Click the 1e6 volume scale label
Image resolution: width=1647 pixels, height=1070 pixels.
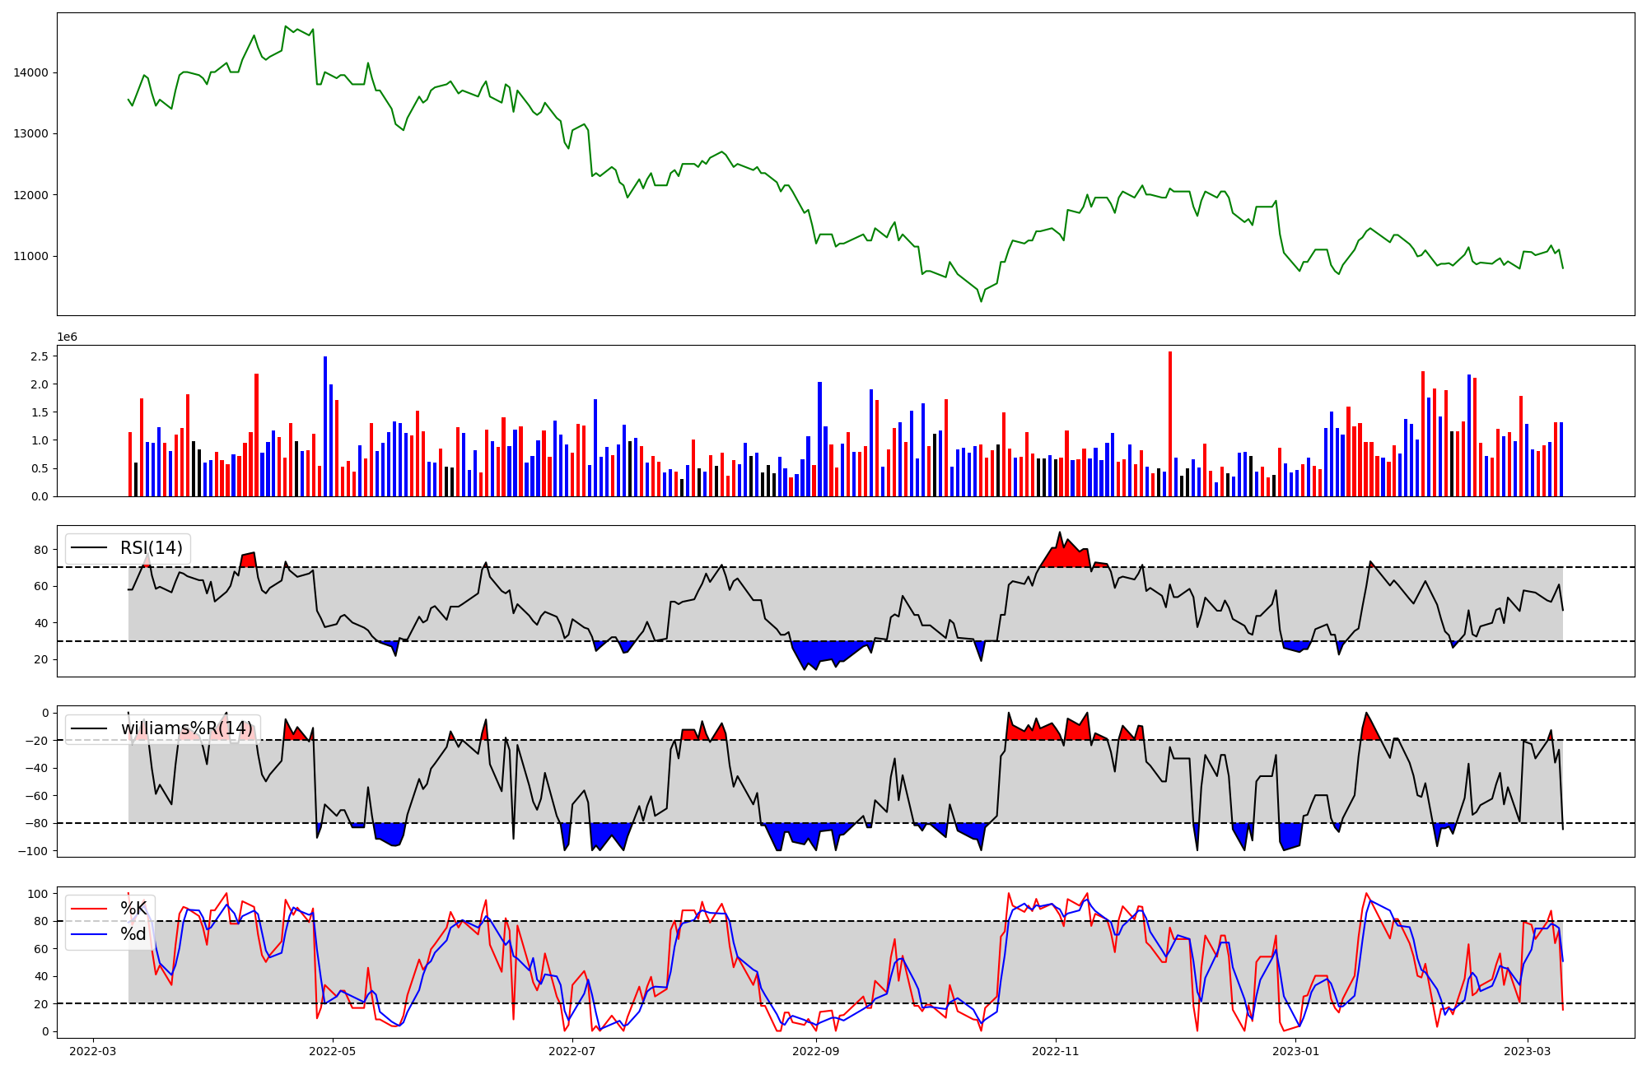coord(67,337)
